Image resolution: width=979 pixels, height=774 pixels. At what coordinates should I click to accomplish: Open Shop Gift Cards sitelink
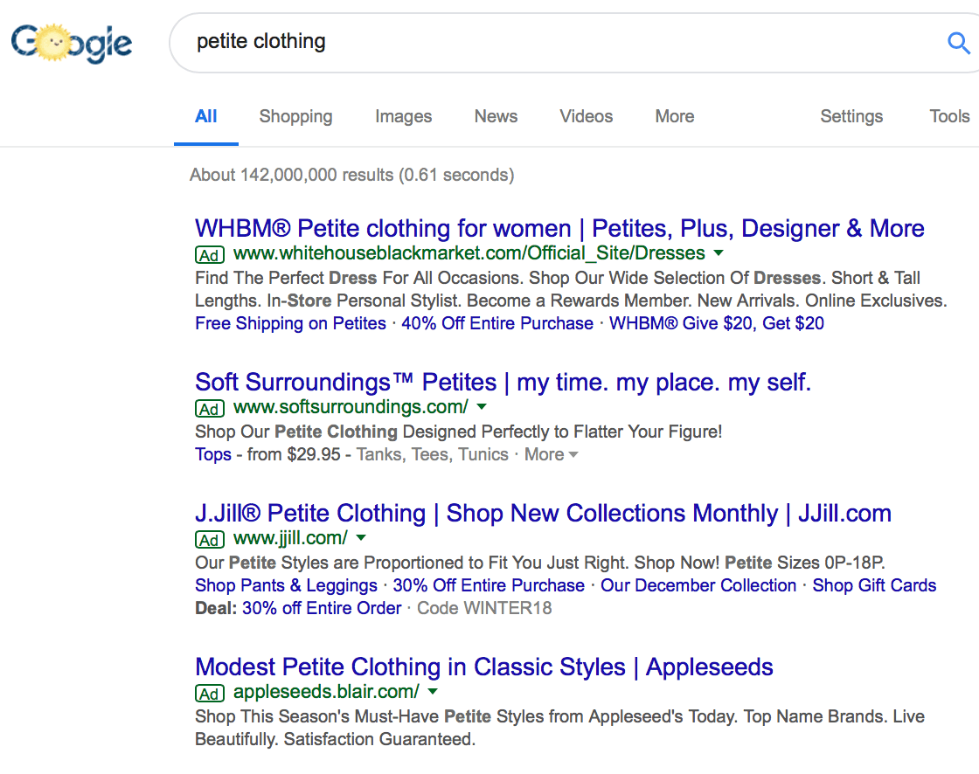click(874, 585)
